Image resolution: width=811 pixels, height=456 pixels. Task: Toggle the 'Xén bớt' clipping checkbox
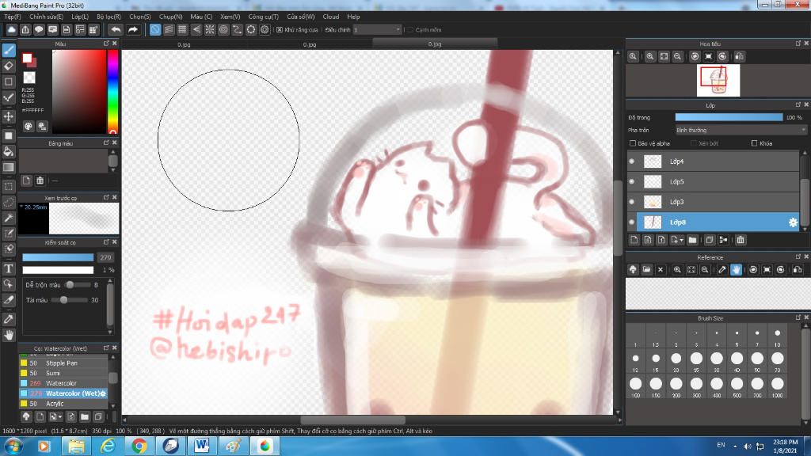(x=694, y=143)
